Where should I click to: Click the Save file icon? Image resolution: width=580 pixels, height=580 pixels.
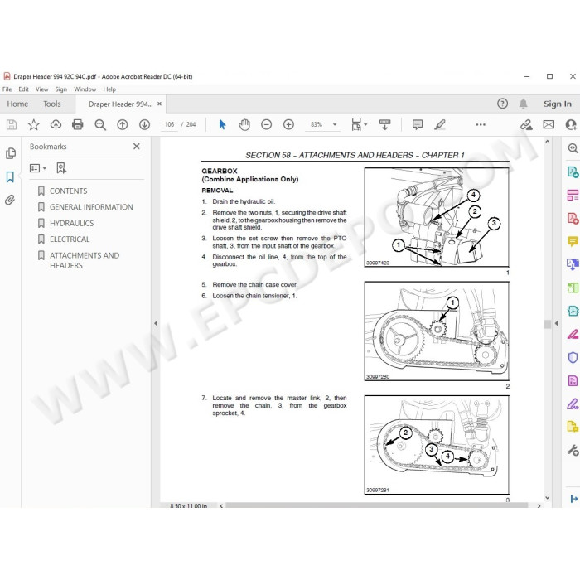(x=12, y=124)
